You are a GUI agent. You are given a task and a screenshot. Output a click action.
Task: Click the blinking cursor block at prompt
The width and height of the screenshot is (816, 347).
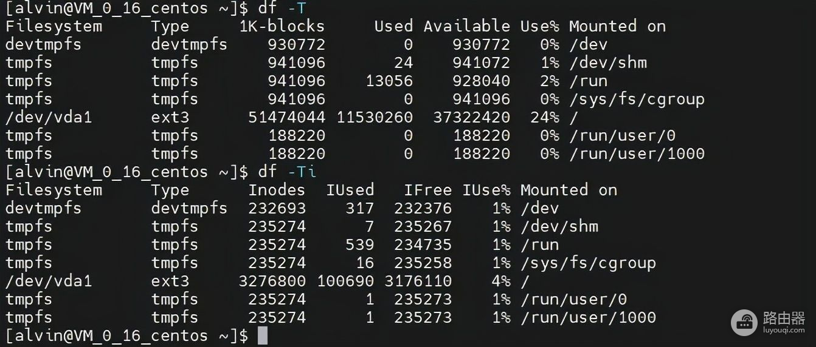coord(262,335)
